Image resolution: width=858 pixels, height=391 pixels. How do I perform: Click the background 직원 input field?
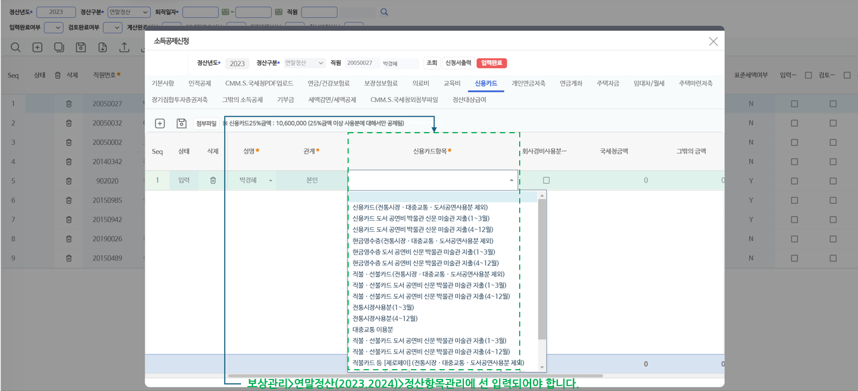coord(319,12)
